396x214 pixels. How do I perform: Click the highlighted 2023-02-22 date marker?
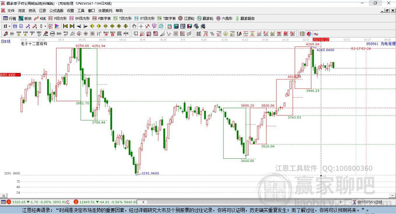[321, 40]
